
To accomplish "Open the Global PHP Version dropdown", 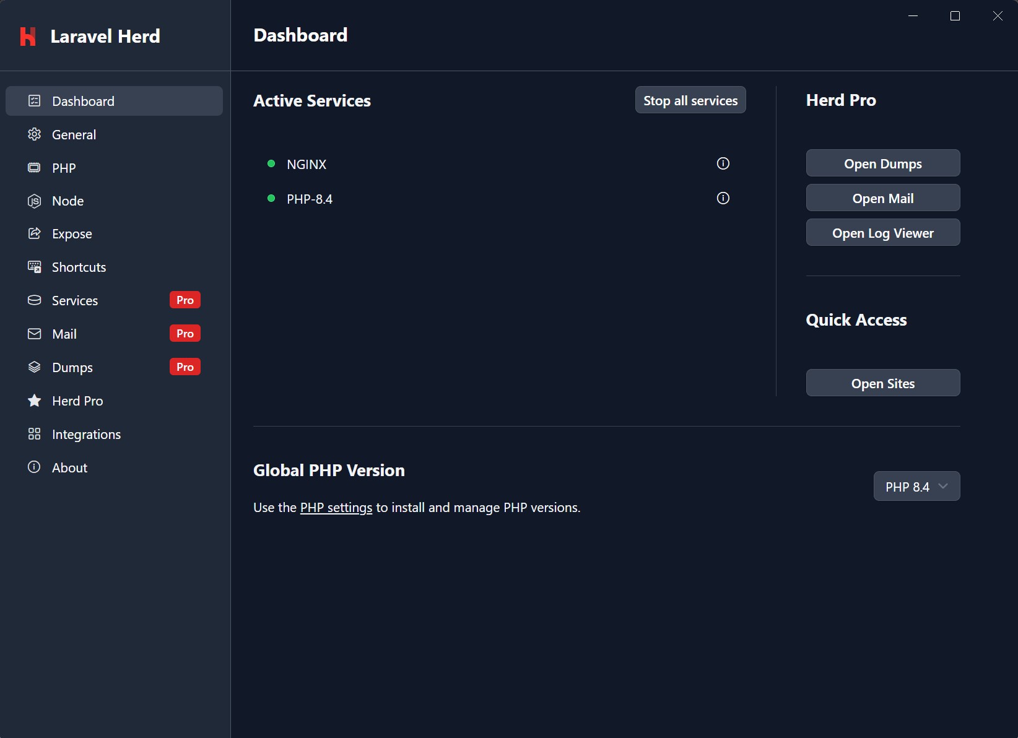I will coord(916,486).
